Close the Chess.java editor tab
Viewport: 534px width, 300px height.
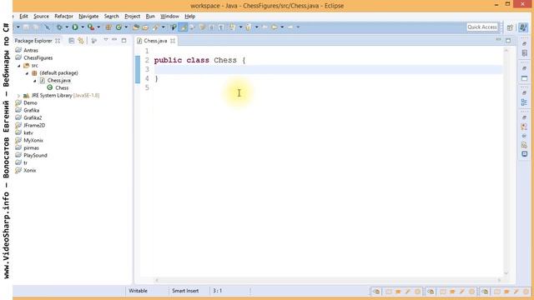(173, 41)
